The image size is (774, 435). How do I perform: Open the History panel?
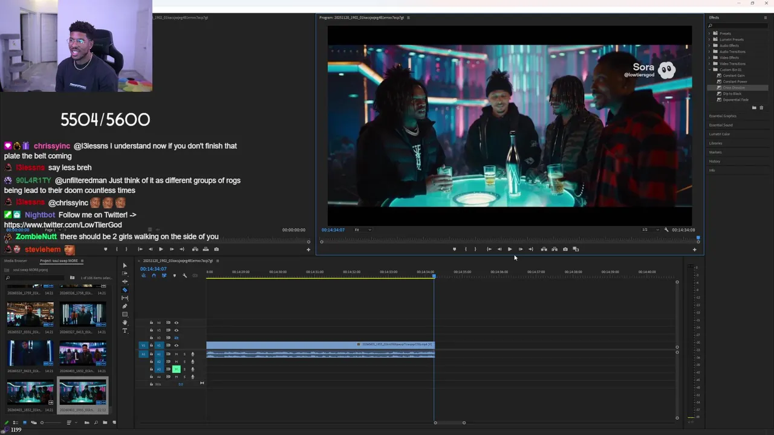[x=715, y=161]
